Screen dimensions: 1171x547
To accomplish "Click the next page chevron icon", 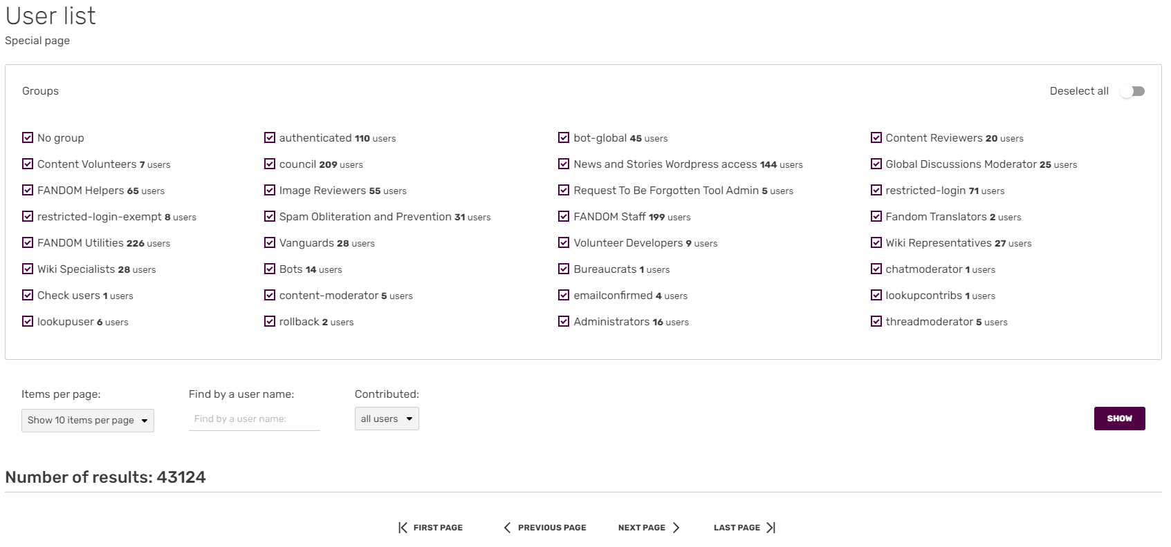I will 676,528.
